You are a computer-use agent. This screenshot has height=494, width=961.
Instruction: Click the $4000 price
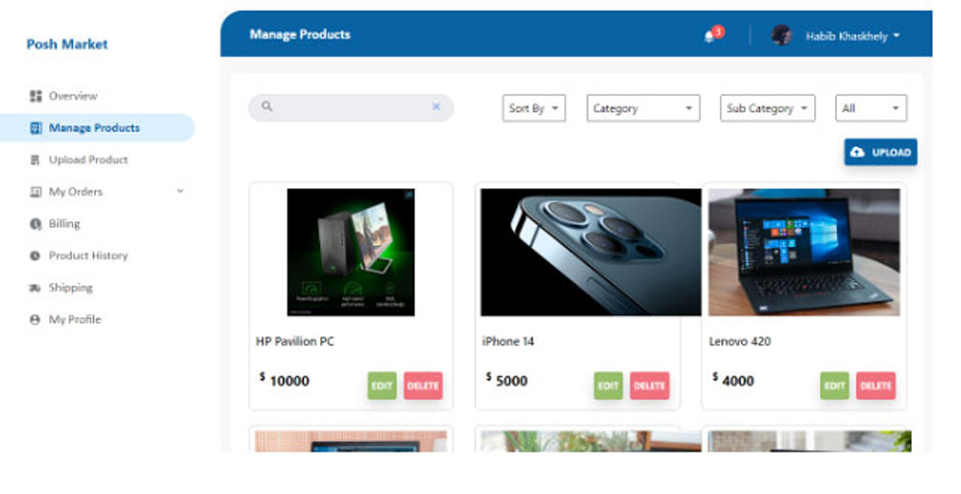733,380
